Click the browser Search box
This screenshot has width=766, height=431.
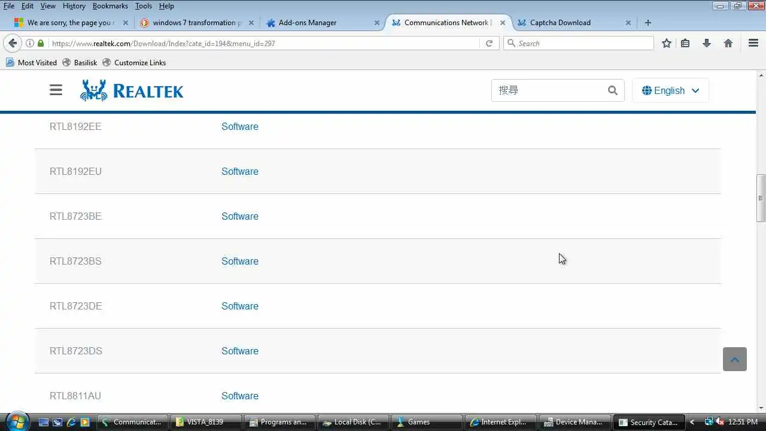click(579, 43)
